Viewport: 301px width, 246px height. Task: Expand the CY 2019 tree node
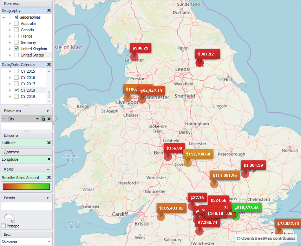pyautogui.click(x=10, y=97)
